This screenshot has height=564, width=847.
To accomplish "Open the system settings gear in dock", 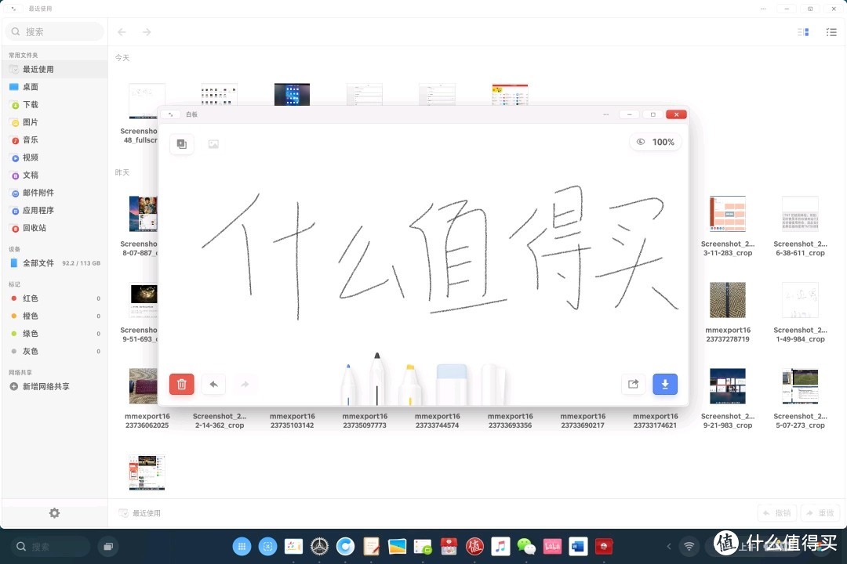I will coord(319,547).
